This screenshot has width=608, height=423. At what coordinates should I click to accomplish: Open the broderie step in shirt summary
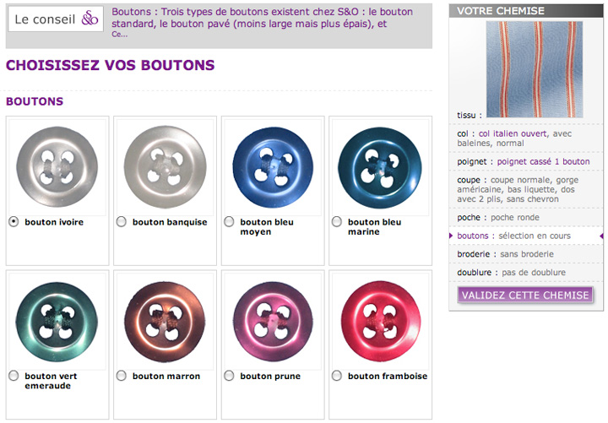click(x=474, y=254)
